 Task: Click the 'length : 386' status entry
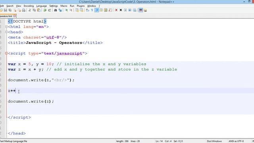tap(122, 141)
